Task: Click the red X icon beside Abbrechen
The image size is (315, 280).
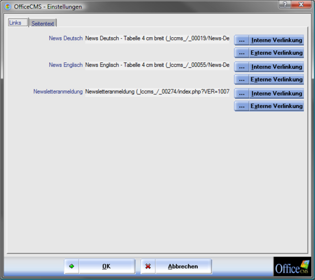Action: (x=148, y=266)
